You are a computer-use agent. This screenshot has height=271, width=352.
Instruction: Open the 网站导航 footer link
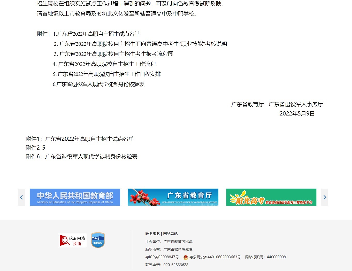coord(170,234)
